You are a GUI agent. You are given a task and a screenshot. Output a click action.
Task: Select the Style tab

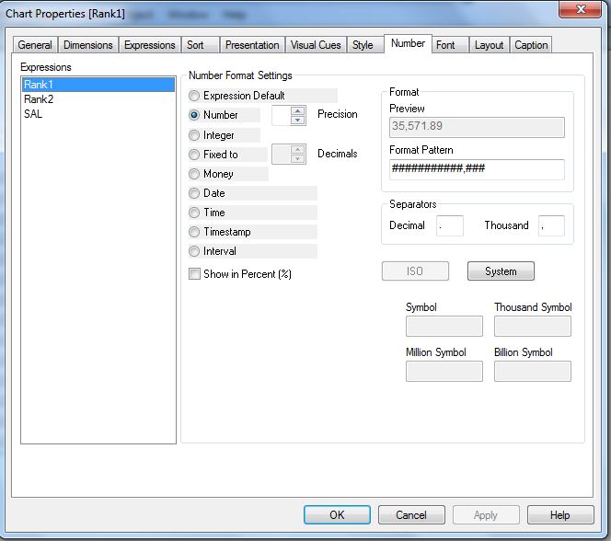pos(365,45)
